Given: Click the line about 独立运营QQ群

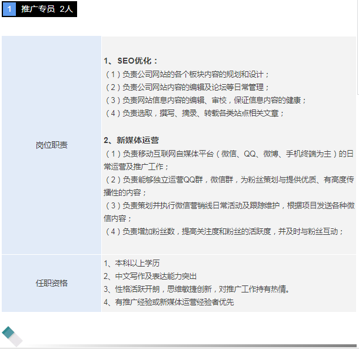Looking at the screenshot, I should pos(230,180).
